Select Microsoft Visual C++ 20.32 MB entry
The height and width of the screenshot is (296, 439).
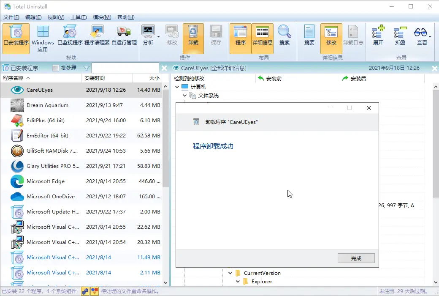(x=81, y=242)
